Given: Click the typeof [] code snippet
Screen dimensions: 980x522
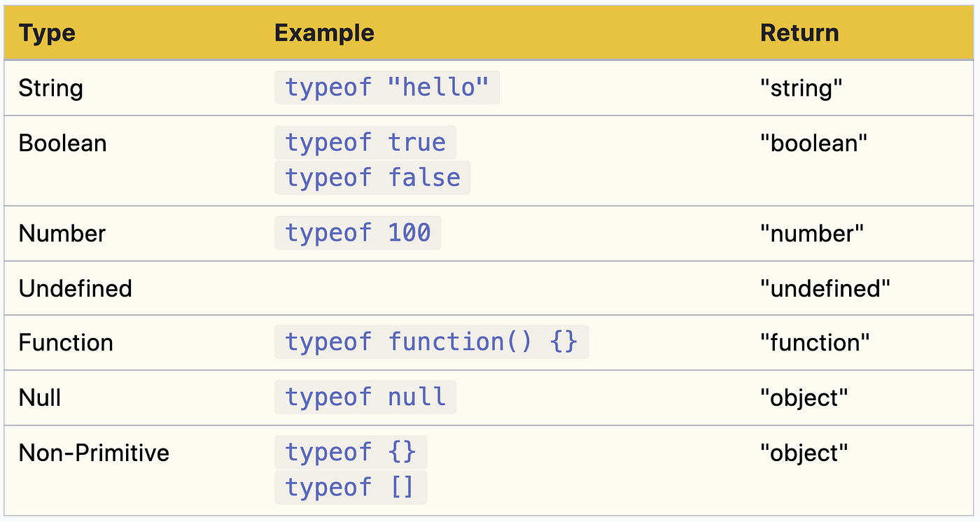Looking at the screenshot, I should [x=350, y=487].
